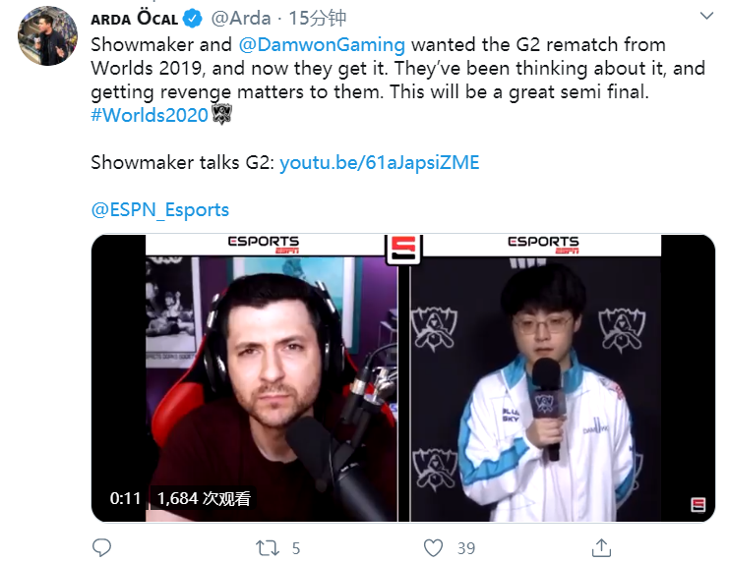Click the 1,684 次观看 view count
Viewport: 729px width, 563px height.
(x=204, y=498)
